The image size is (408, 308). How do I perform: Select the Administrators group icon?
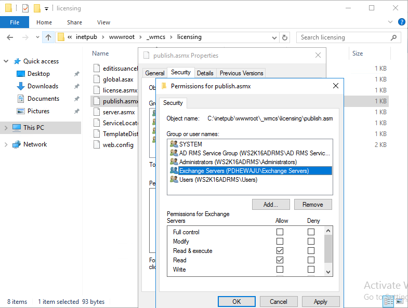[x=174, y=162]
